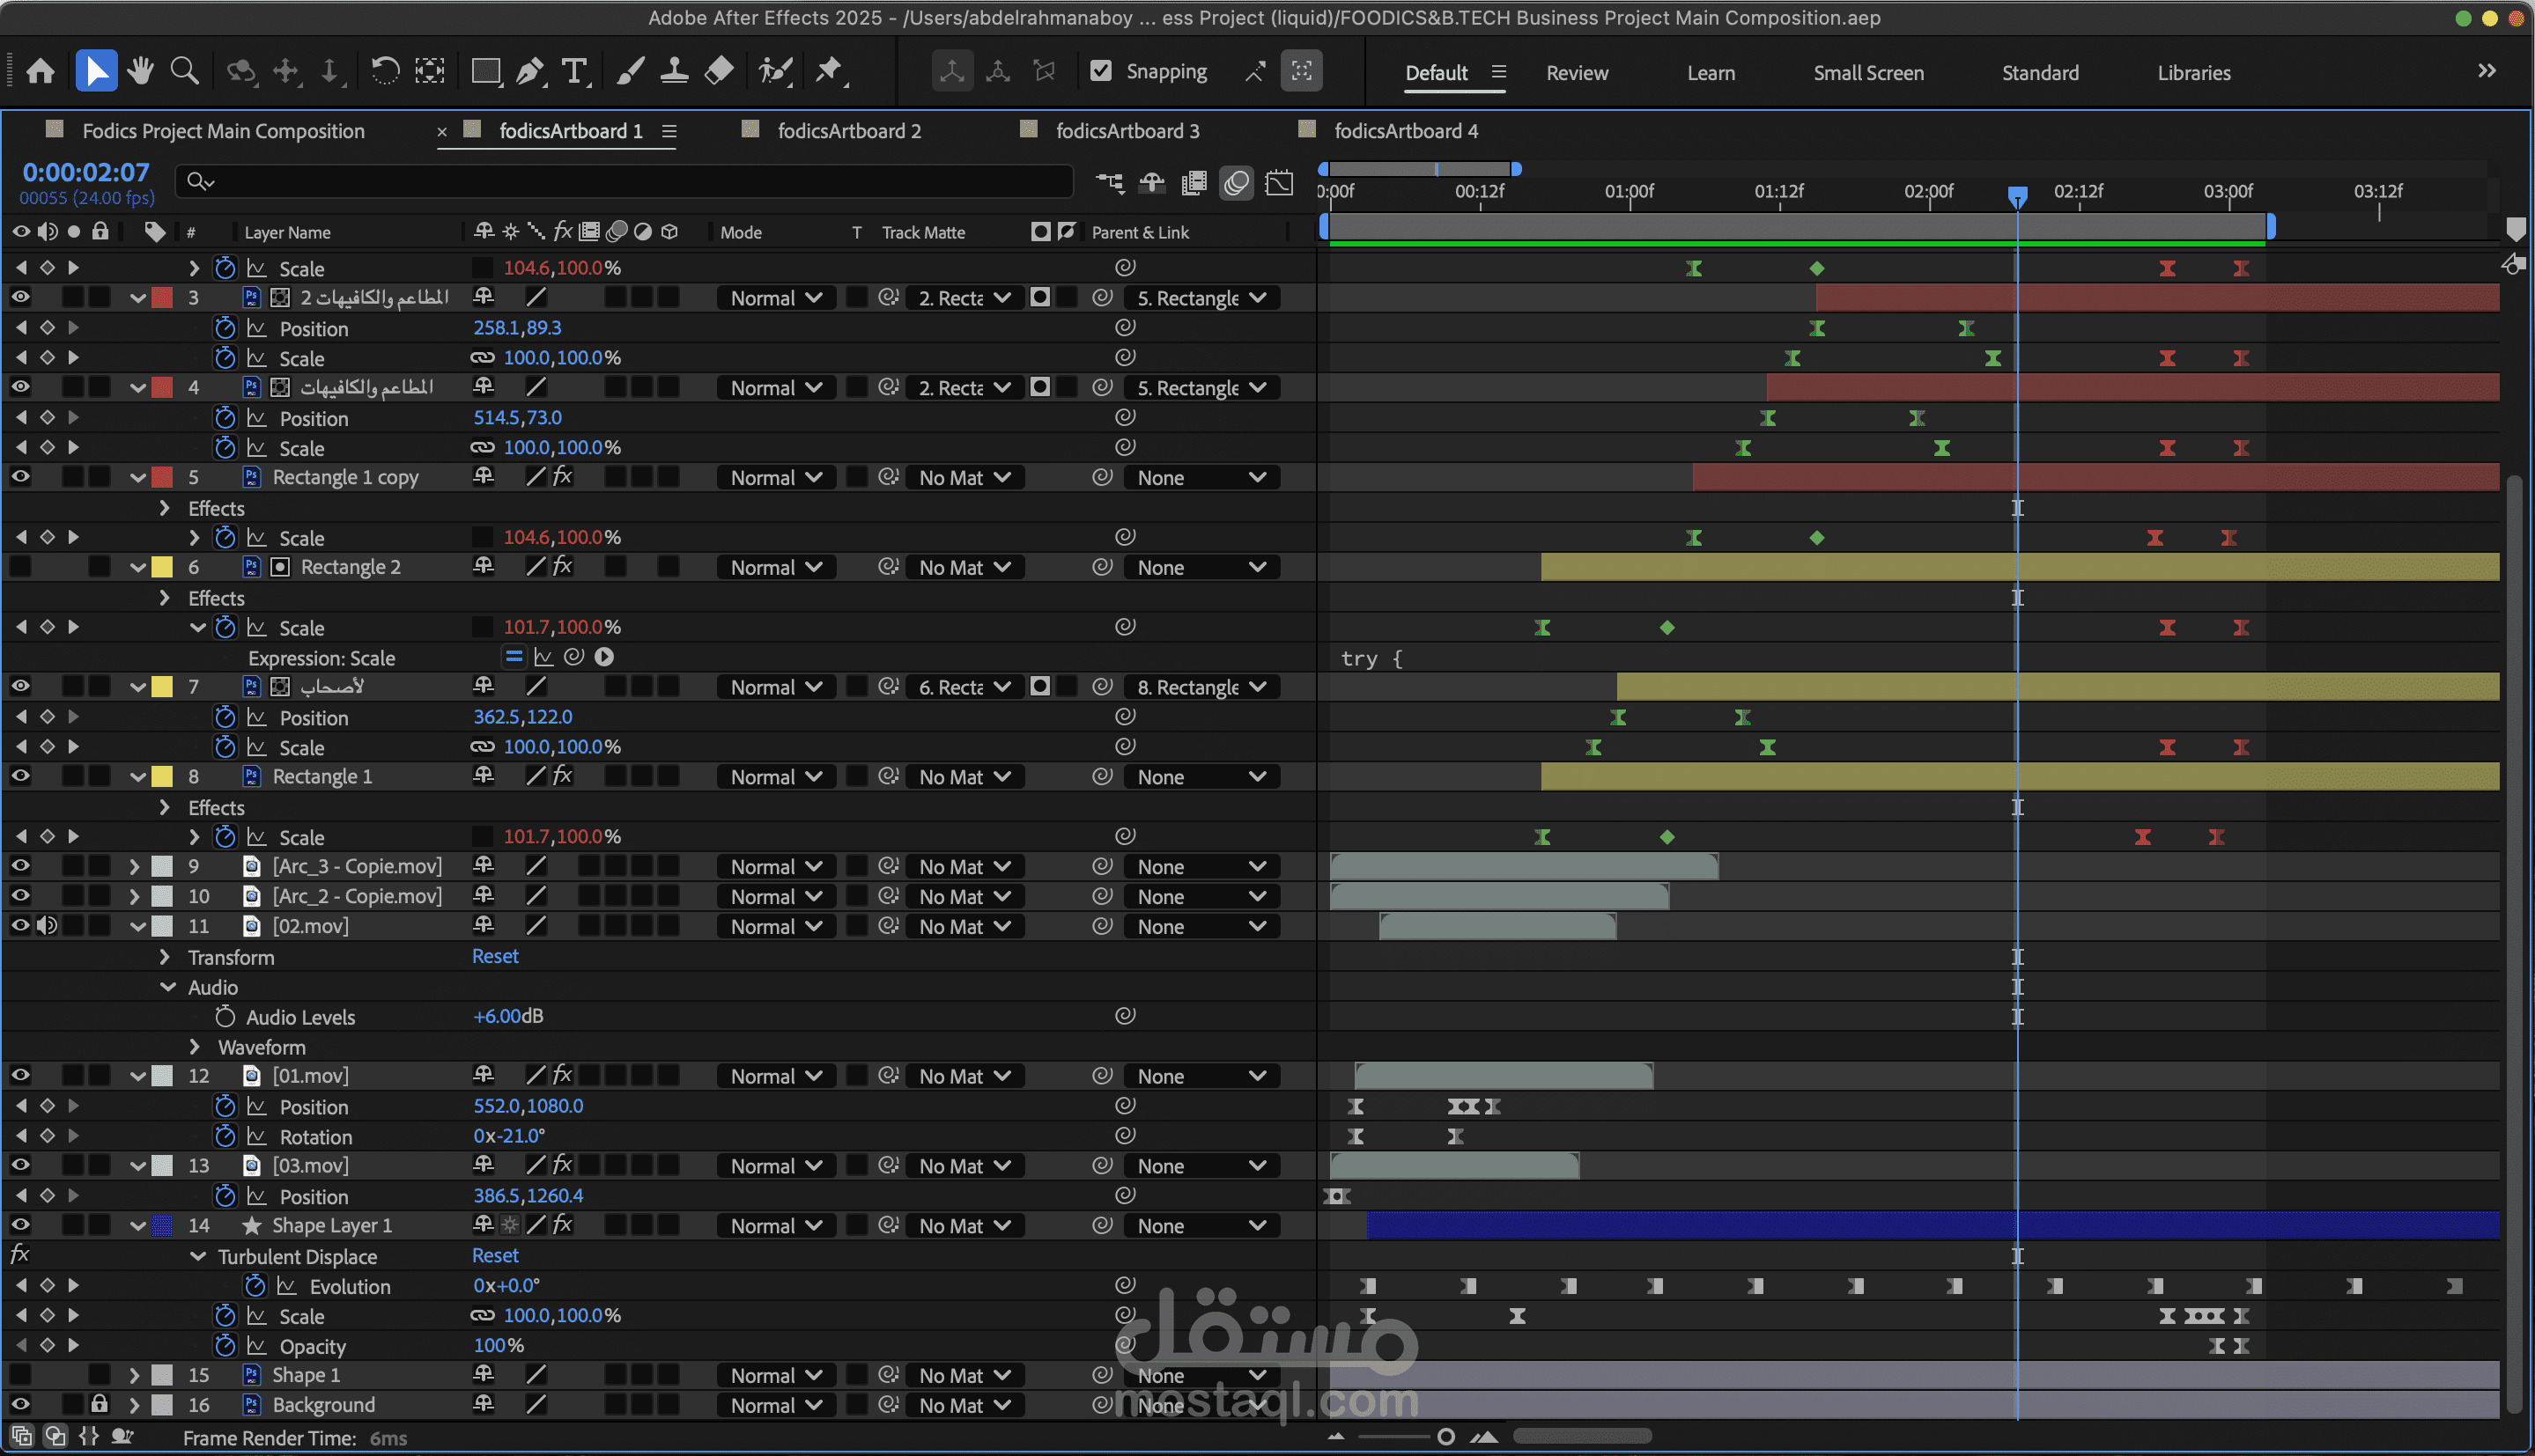The image size is (2535, 1456).
Task: Select the Hand tool
Action: pyautogui.click(x=140, y=71)
